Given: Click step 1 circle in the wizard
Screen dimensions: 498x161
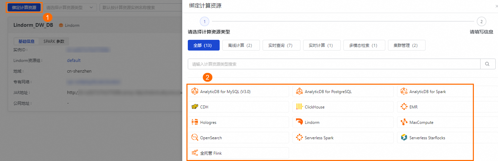Looking at the screenshot, I should click(205, 22).
